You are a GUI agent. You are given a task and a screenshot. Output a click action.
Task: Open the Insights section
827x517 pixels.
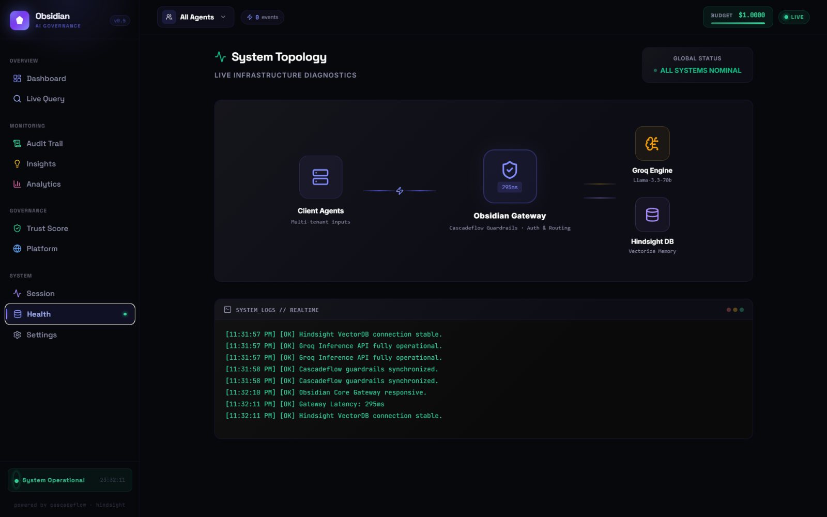click(x=70, y=164)
